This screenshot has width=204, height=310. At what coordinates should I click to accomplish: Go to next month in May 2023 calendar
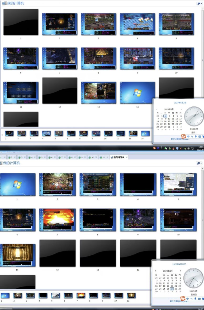coord(181,109)
